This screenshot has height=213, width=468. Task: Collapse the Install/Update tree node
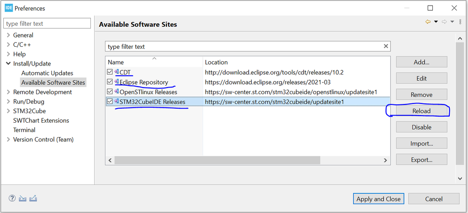click(x=8, y=64)
